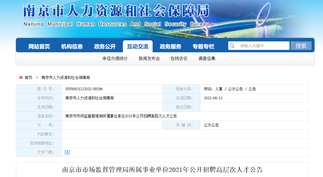Click the 发布机构 value cell

[112, 98]
